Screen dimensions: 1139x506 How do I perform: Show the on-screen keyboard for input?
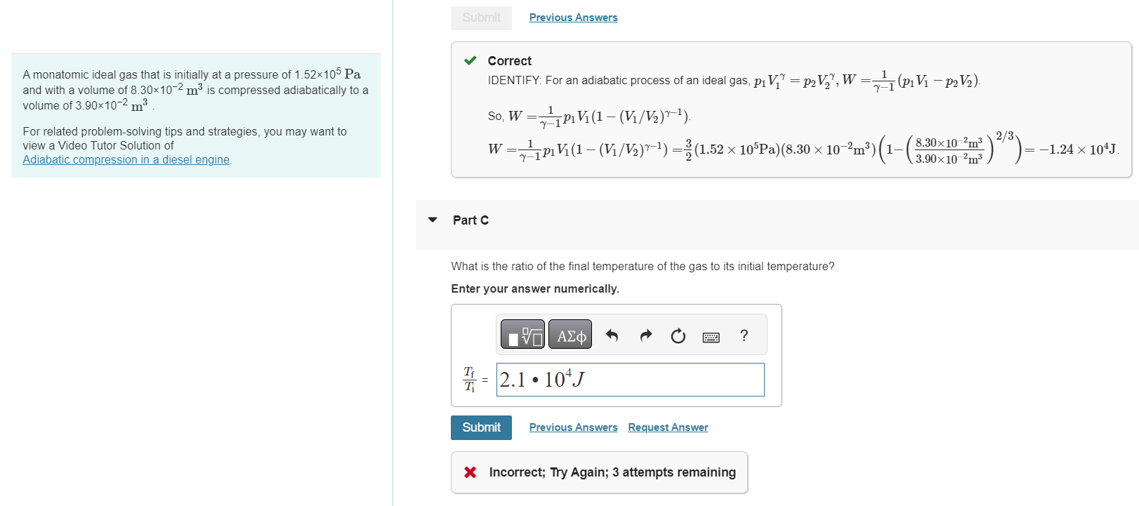pyautogui.click(x=711, y=336)
